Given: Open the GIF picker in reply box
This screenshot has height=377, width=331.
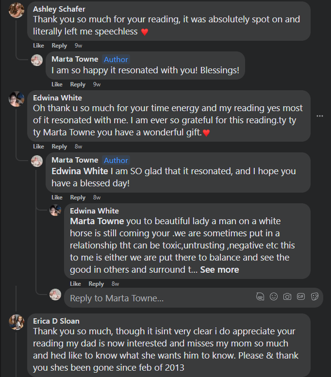Looking at the screenshot, I should (301, 296).
